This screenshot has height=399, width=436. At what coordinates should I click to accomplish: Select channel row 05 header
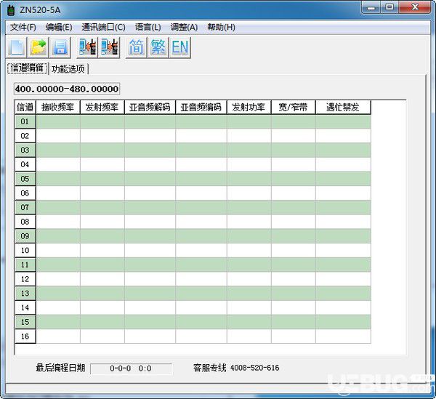click(x=25, y=179)
